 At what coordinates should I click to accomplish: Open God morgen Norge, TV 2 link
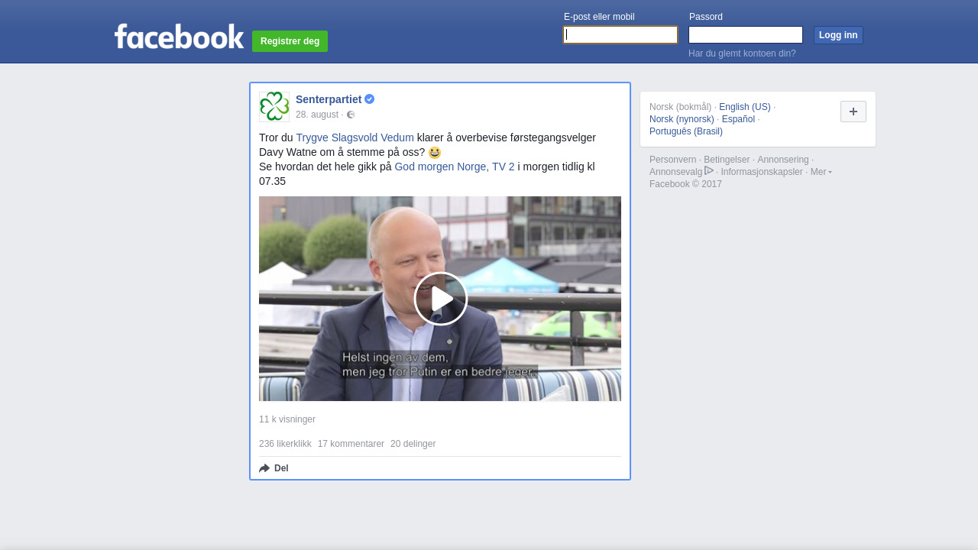pos(455,167)
